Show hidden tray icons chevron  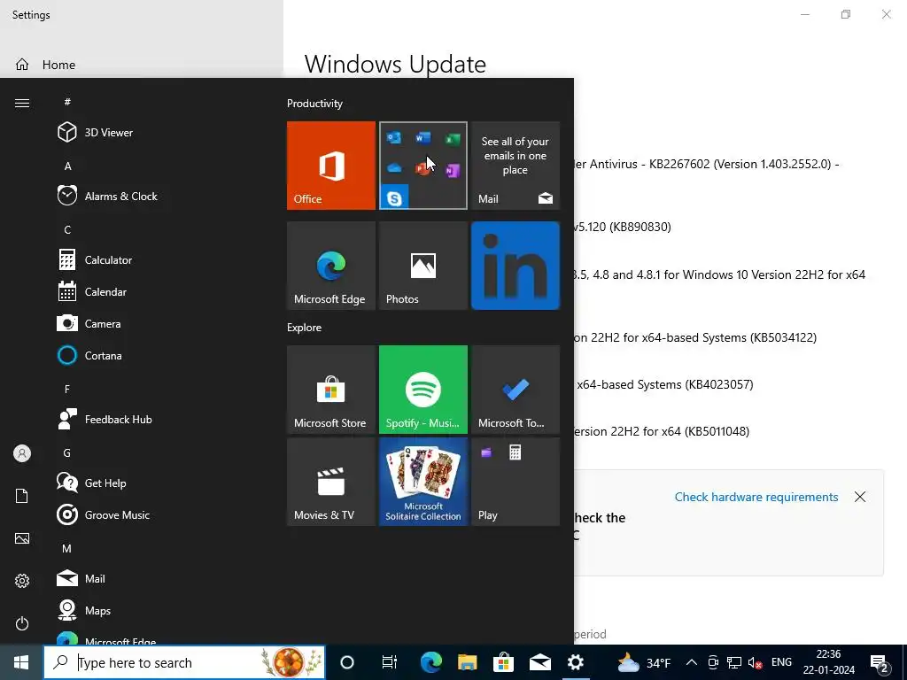(x=691, y=662)
